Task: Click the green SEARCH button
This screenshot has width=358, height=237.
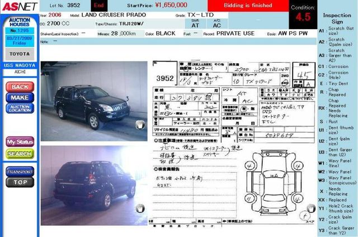Action: click(x=20, y=154)
